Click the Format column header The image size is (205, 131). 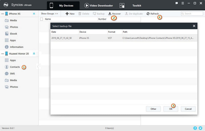[115, 32]
